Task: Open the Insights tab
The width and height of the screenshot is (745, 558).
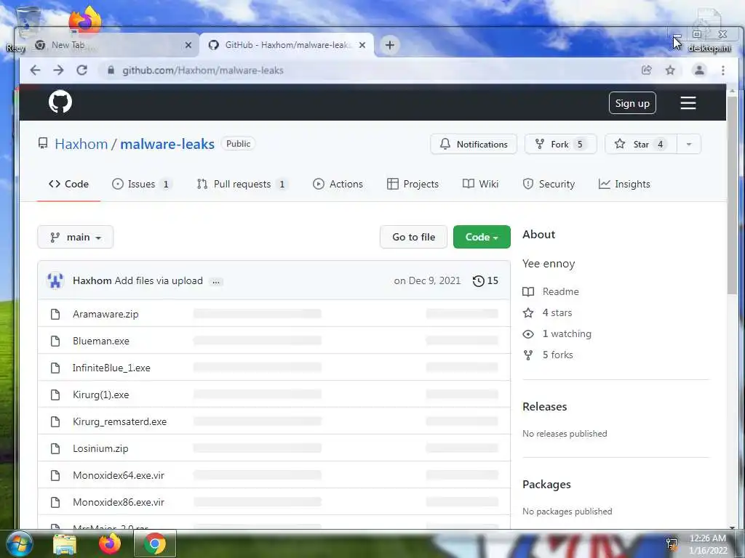Action: (x=624, y=184)
